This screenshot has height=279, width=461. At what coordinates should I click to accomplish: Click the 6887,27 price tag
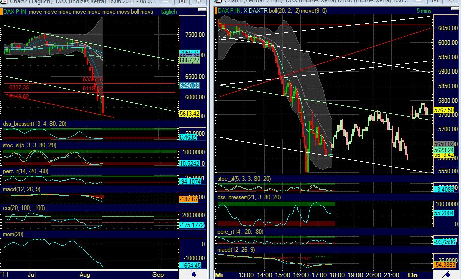(189, 61)
